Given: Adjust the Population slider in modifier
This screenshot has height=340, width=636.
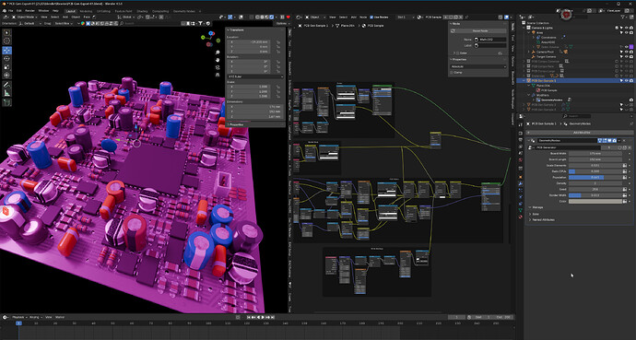Looking at the screenshot, I should click(x=595, y=178).
